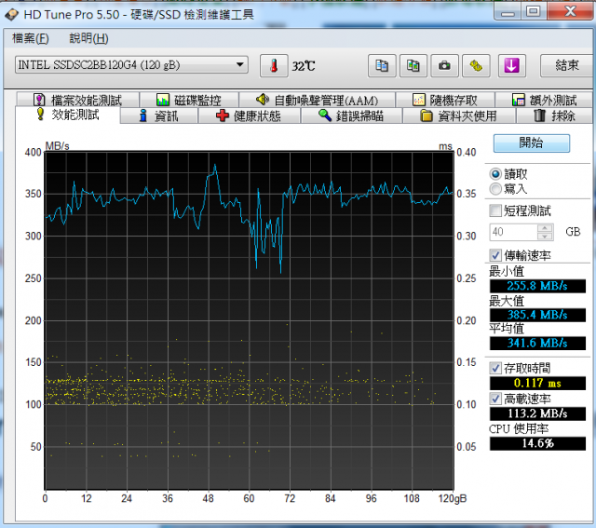
Task: Click the 32℃ temperature reading
Action: tap(304, 66)
